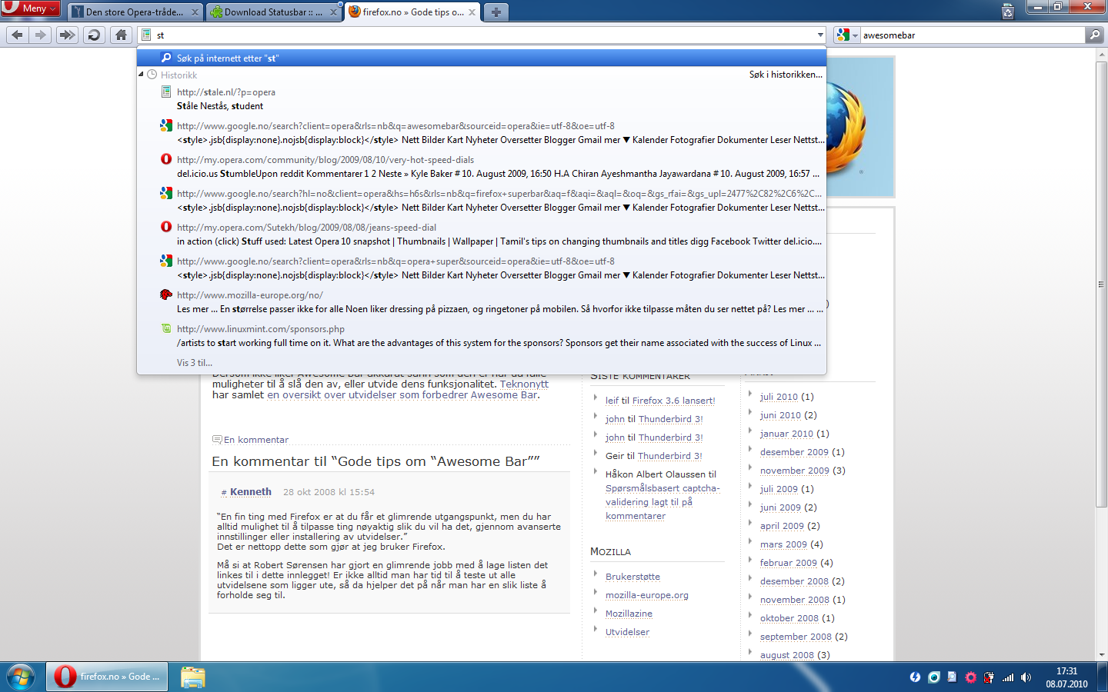
Task: Select Søk på internett etter st
Action: 482,58
